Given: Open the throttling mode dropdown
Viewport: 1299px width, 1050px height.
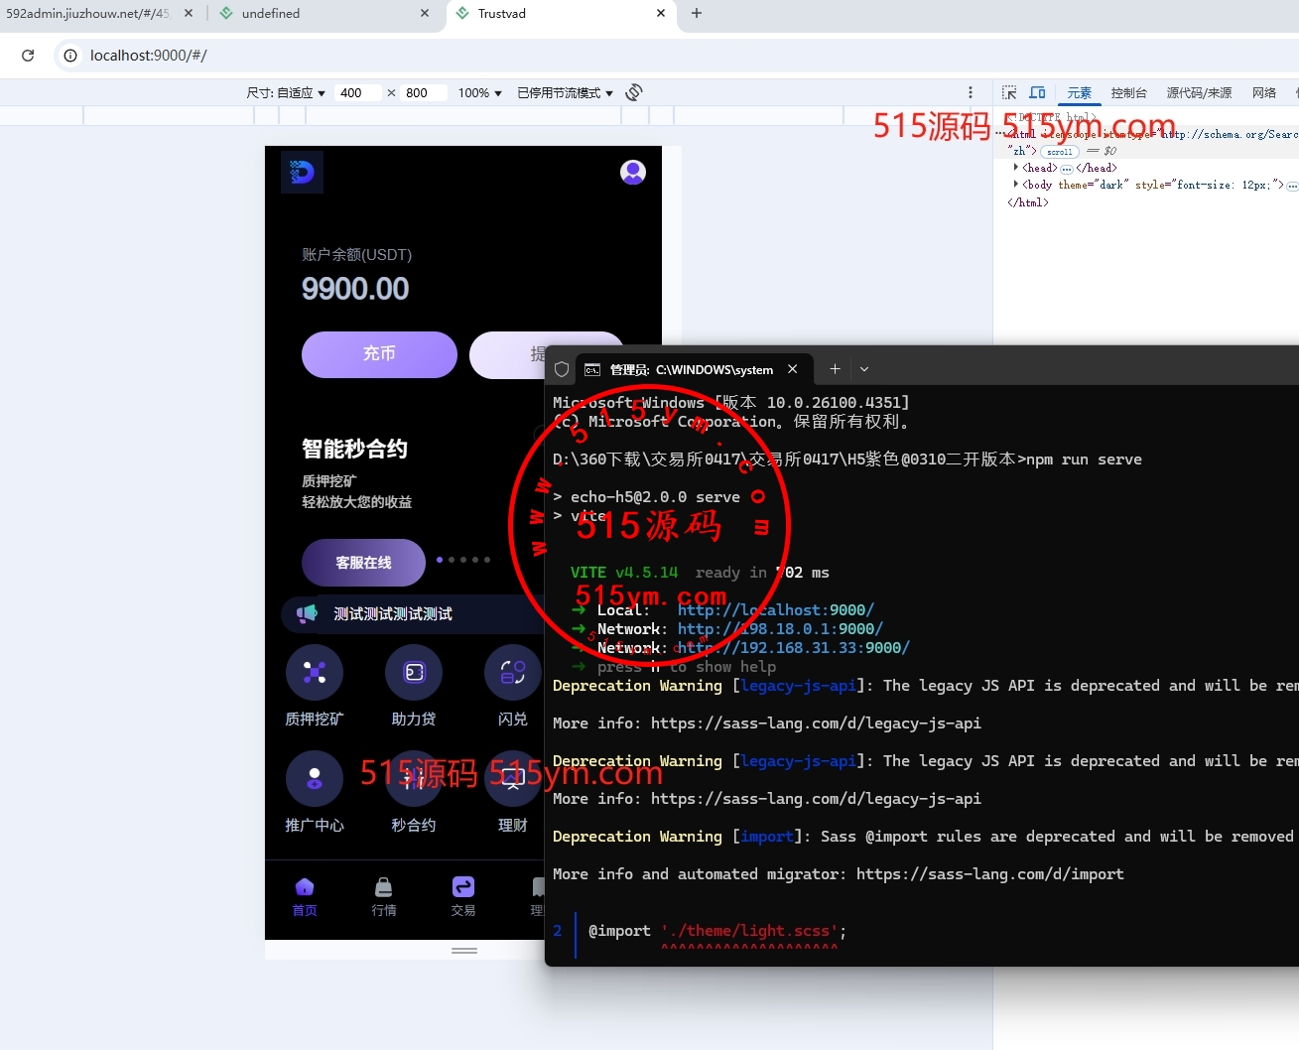Looking at the screenshot, I should pyautogui.click(x=565, y=92).
